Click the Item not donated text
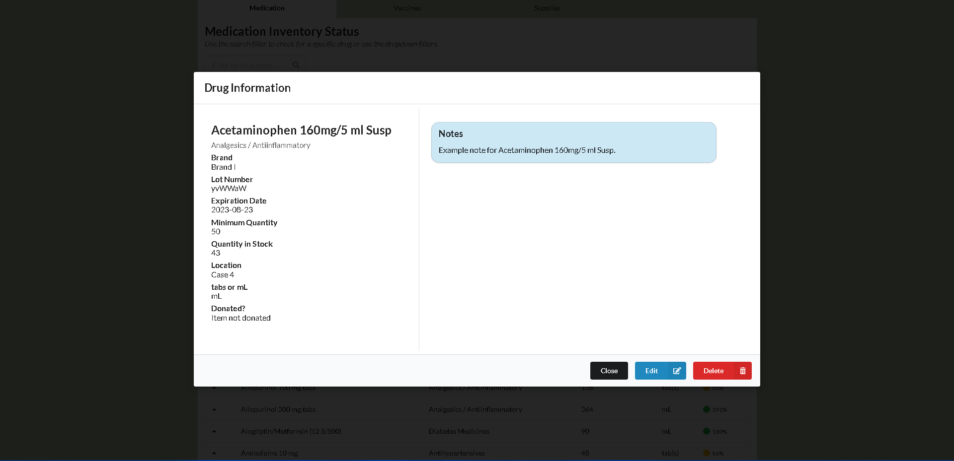 [x=241, y=318]
